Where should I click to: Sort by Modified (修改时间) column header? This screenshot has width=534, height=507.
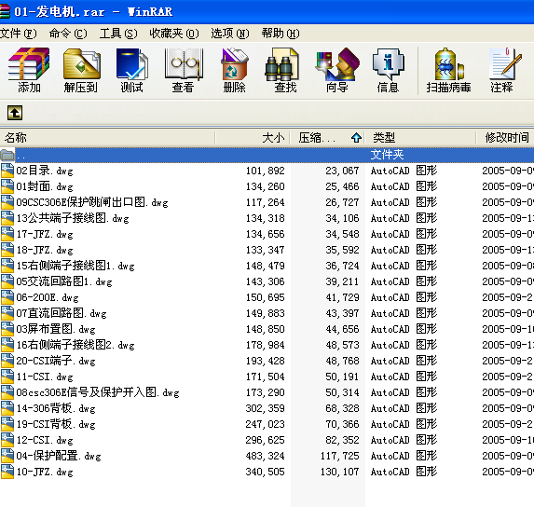[505, 138]
